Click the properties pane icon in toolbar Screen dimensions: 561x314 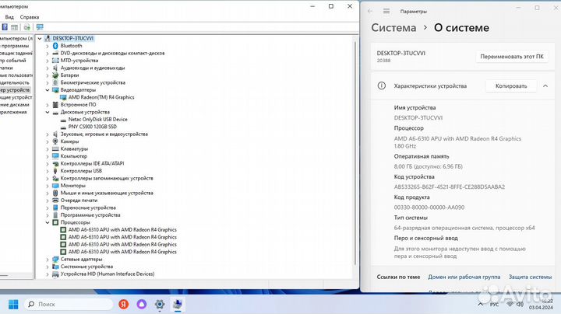click(14, 27)
